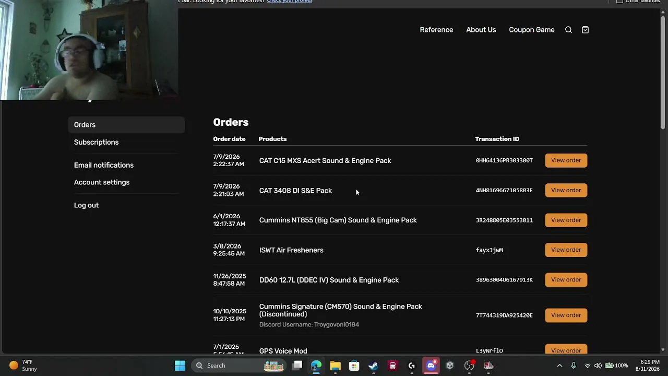View order for Cummins Signature CM570 pack

point(566,315)
